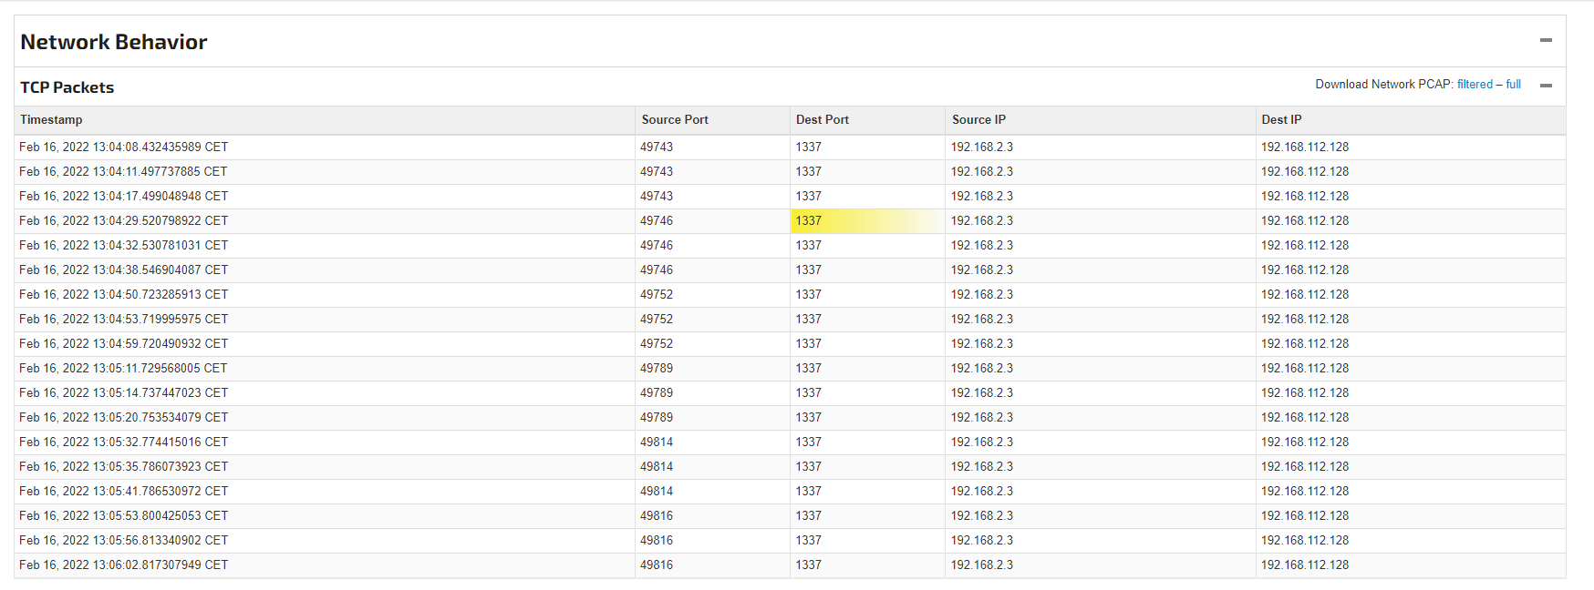Click the TCP Packets heading
1594x590 pixels.
coord(67,87)
